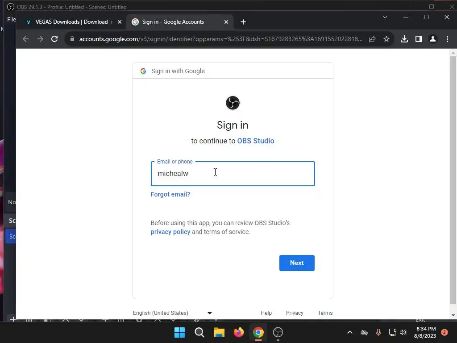The width and height of the screenshot is (457, 343).
Task: Open a new tab with the plus button
Action: pyautogui.click(x=243, y=22)
